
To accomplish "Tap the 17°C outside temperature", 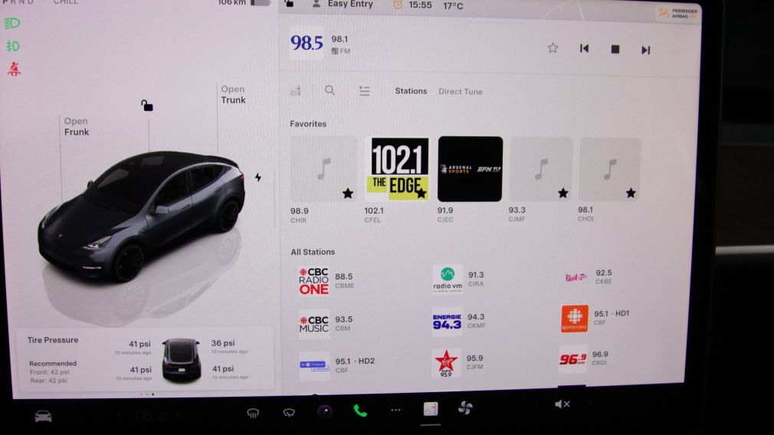I will [453, 6].
